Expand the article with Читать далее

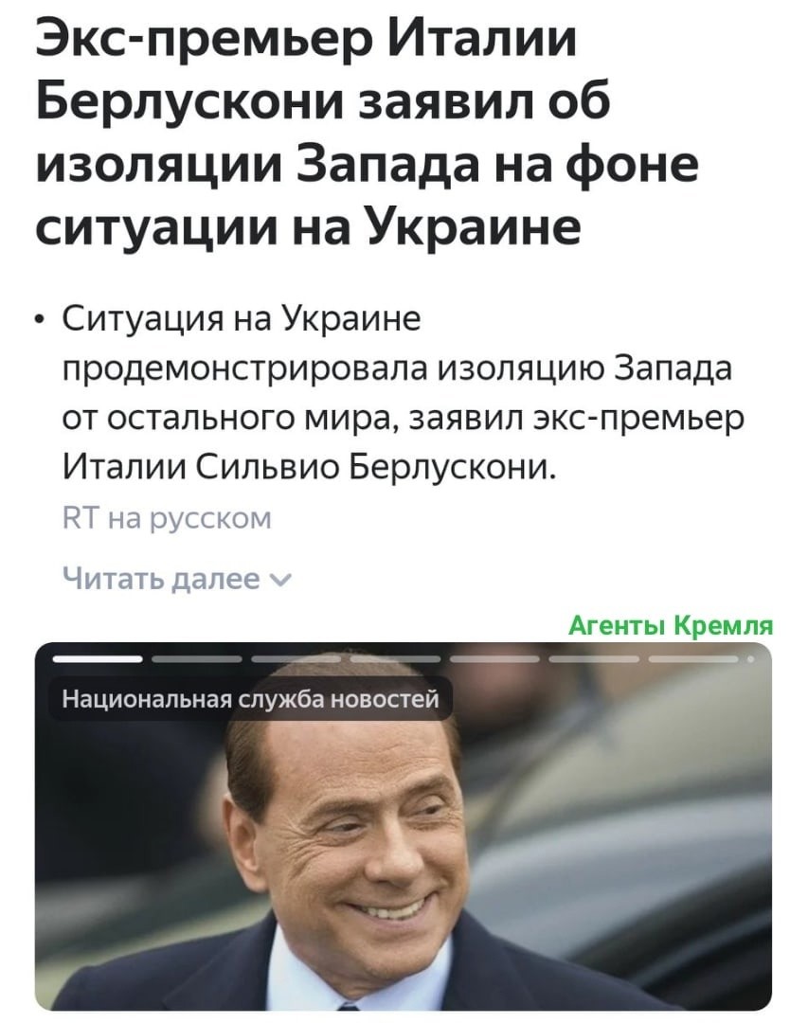(x=177, y=578)
